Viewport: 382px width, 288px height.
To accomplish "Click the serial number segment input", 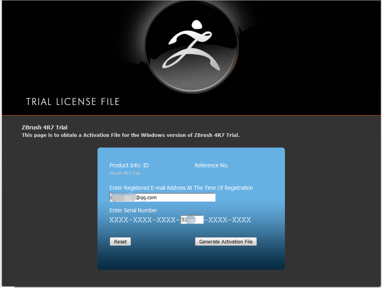I will tap(192, 219).
